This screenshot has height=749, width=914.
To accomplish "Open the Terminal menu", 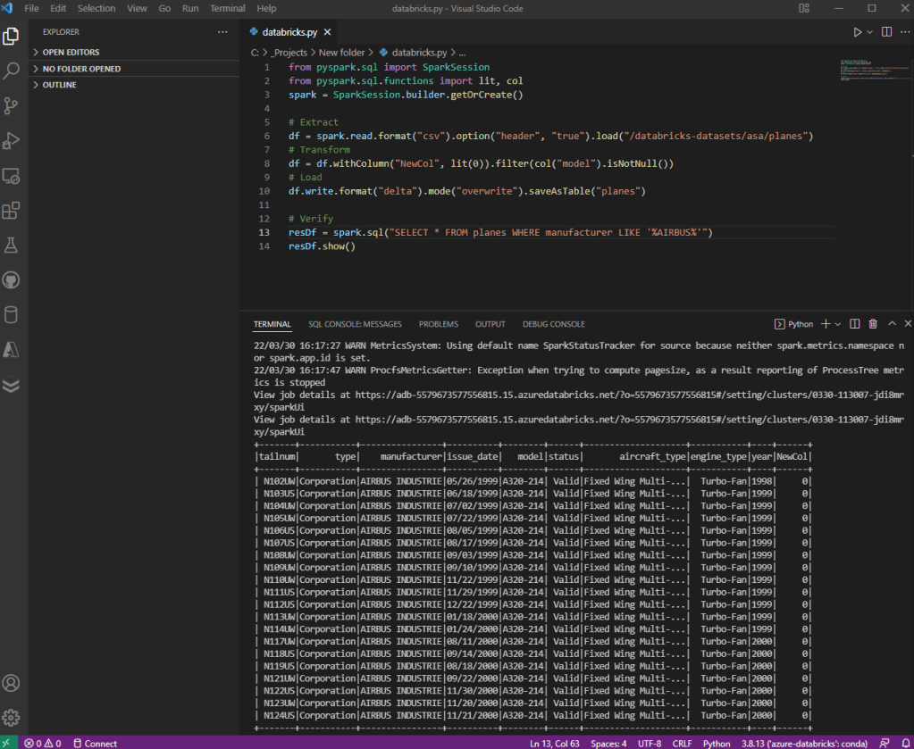I will coord(227,8).
